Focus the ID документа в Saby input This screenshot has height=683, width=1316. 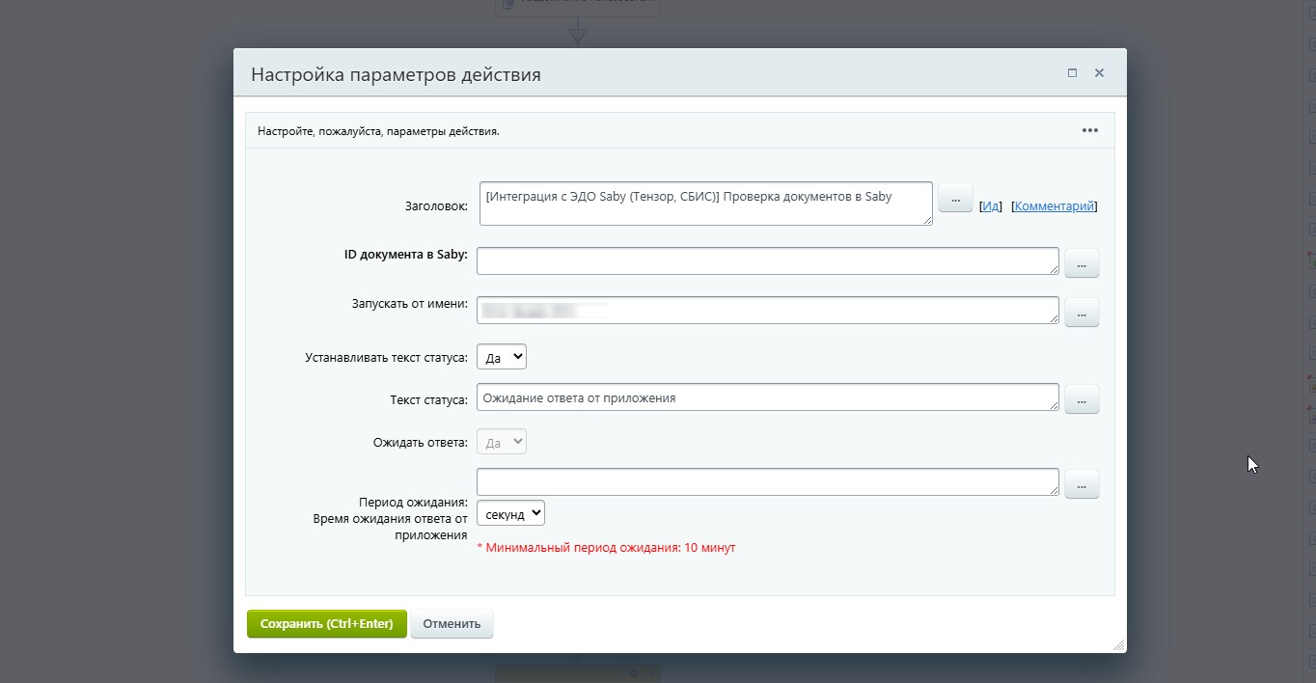tap(767, 261)
